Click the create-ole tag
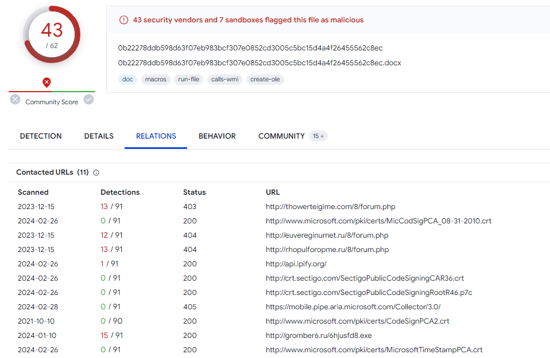Image resolution: width=550 pixels, height=358 pixels. [x=265, y=80]
